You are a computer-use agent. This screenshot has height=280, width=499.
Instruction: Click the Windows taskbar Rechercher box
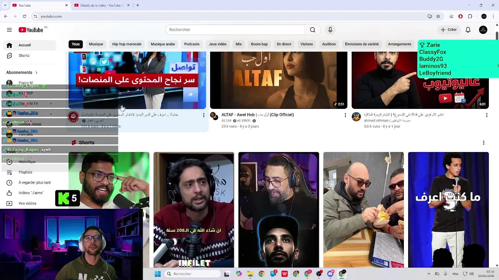[x=193, y=274]
